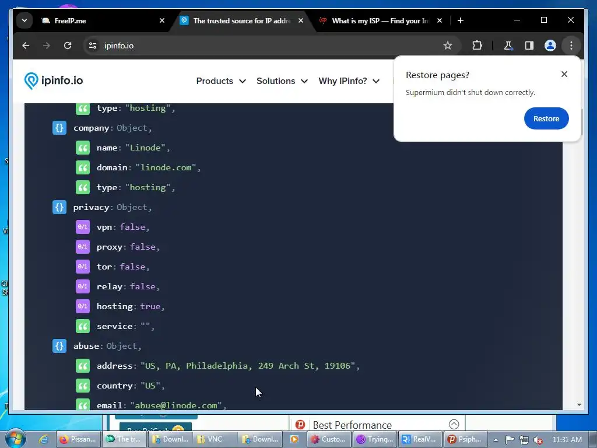Select the abuse@linode.com email value
597x448 pixels.
176,405
